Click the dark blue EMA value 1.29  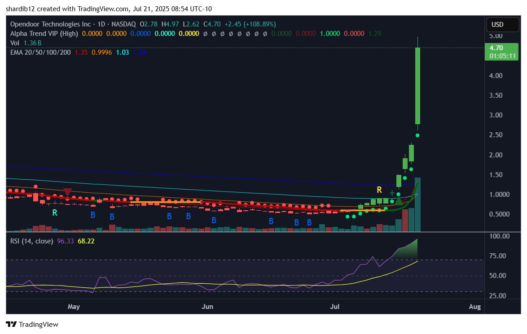(140, 52)
